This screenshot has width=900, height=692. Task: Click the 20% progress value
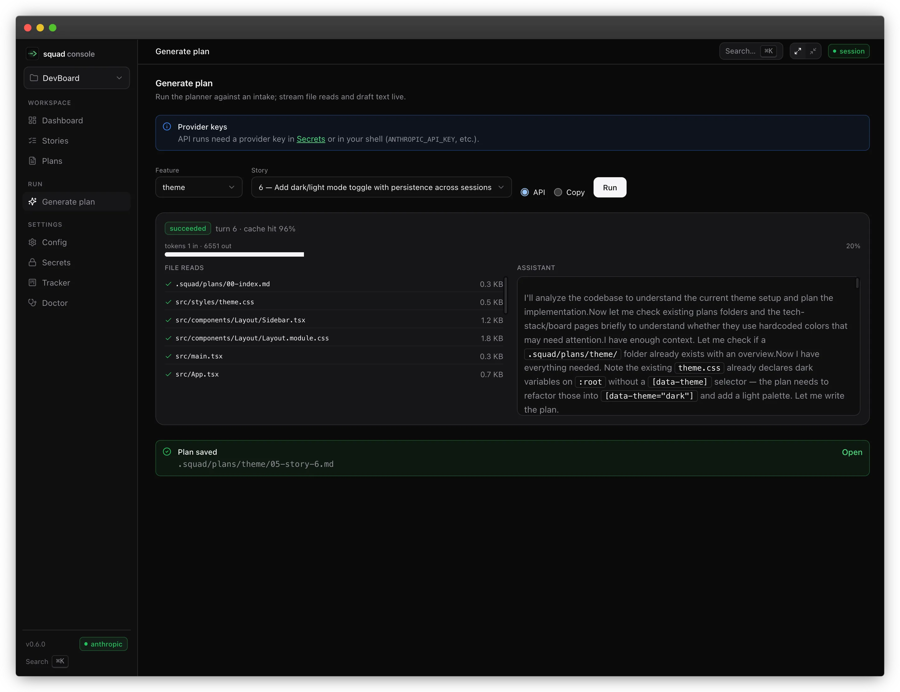853,246
